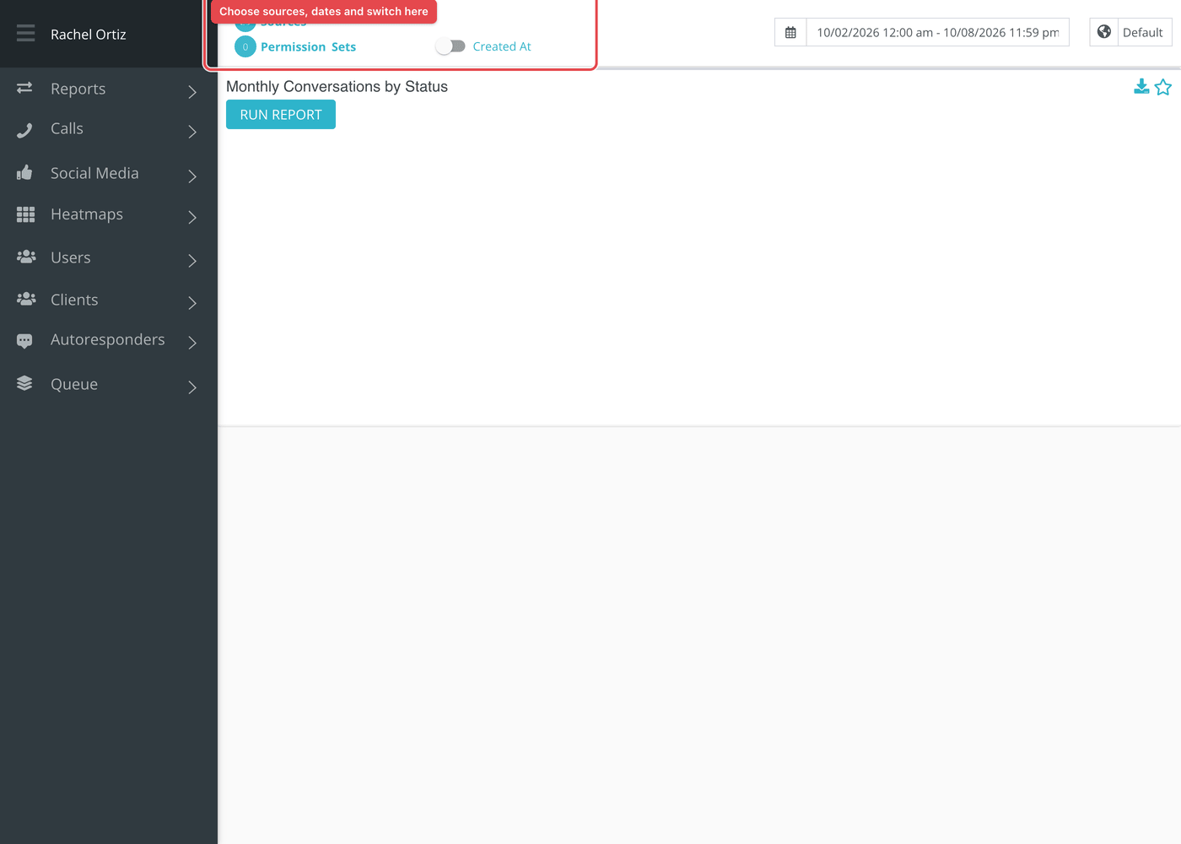Open the hamburger menu icon
Screen dimensions: 1181x844
26,34
